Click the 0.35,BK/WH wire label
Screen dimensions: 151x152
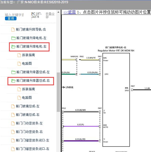point(80,110)
